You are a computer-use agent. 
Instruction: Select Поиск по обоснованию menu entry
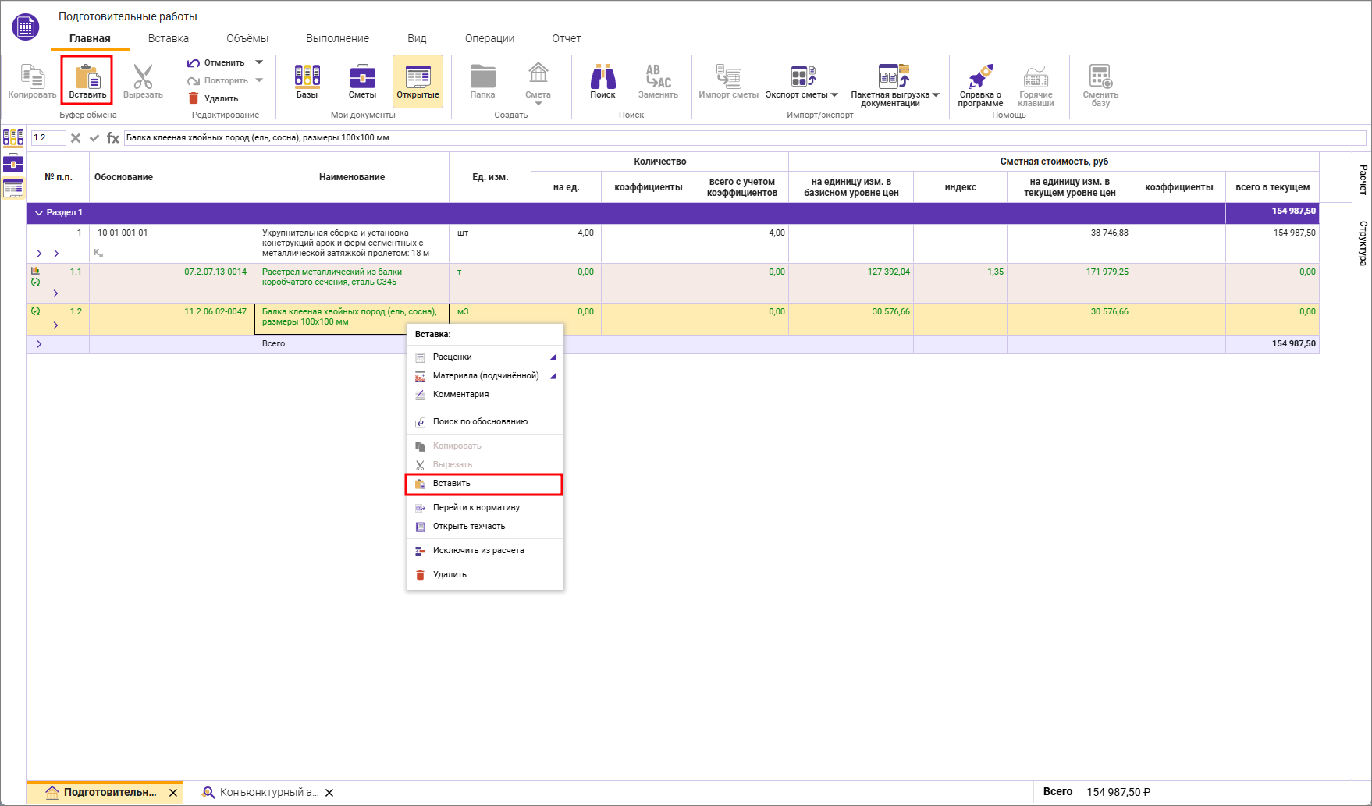click(x=480, y=422)
